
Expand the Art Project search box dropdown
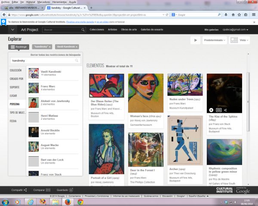[83, 30]
